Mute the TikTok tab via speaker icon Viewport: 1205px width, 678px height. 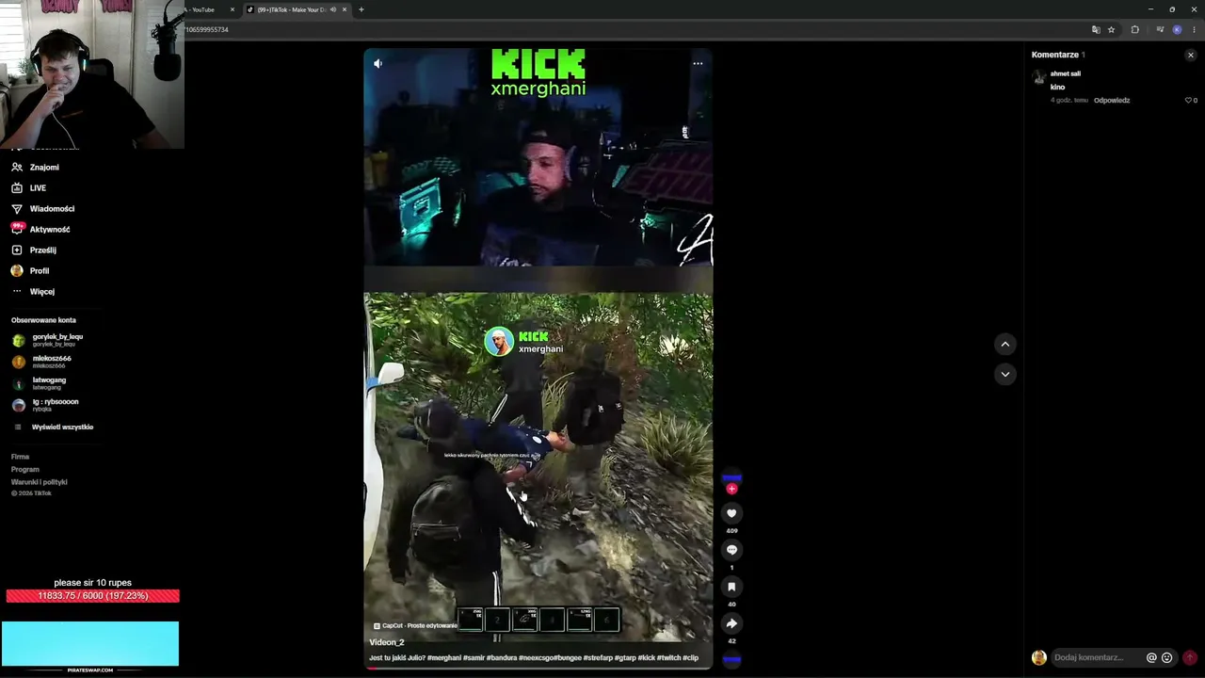coord(333,9)
